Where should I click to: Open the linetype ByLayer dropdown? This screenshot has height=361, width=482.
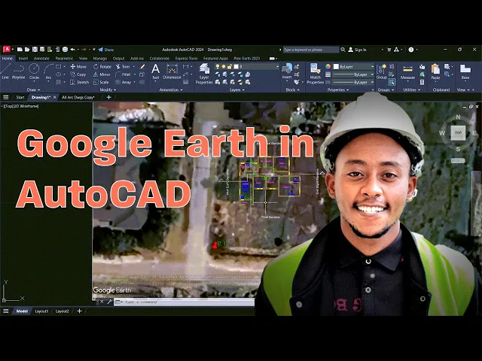tap(354, 82)
